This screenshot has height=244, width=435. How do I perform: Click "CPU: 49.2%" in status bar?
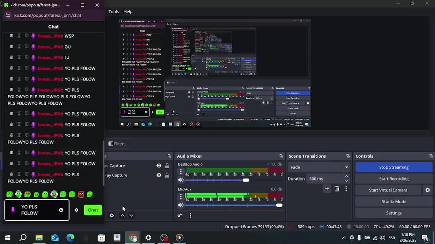tap(384, 227)
